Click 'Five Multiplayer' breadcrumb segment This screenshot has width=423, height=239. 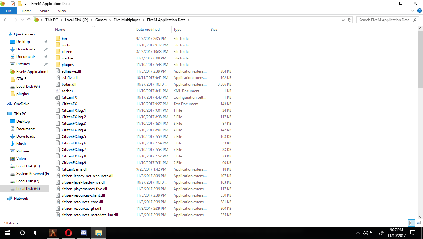128,20
